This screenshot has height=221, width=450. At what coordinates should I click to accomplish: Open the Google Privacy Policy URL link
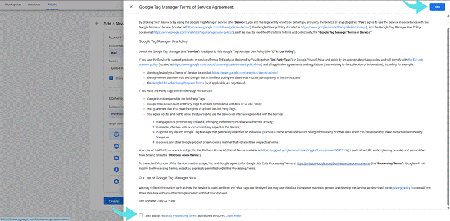[333, 27]
